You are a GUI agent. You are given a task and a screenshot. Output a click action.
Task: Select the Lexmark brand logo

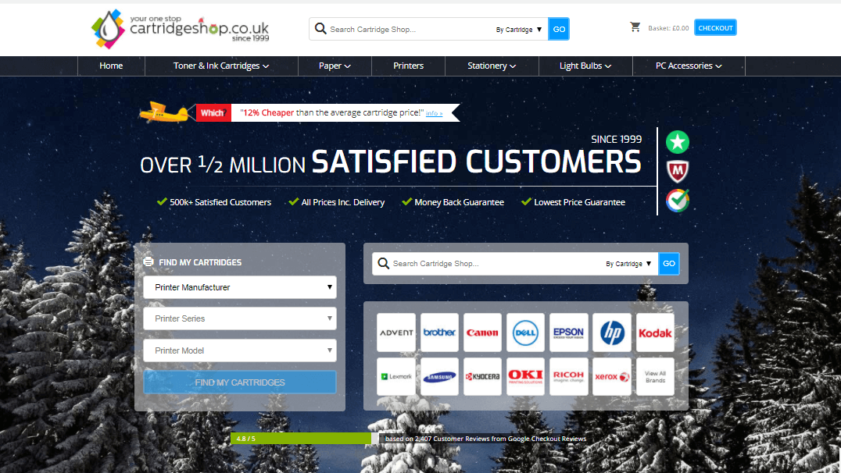coord(396,376)
